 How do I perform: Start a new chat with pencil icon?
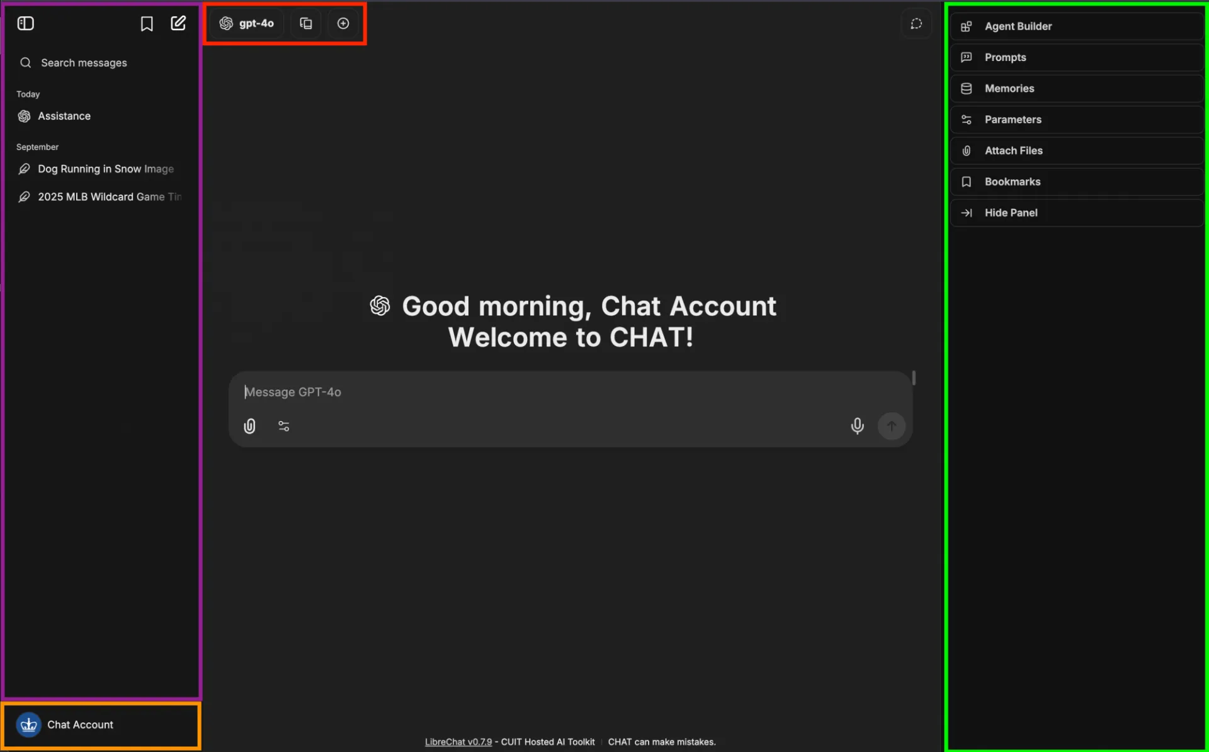pos(178,23)
